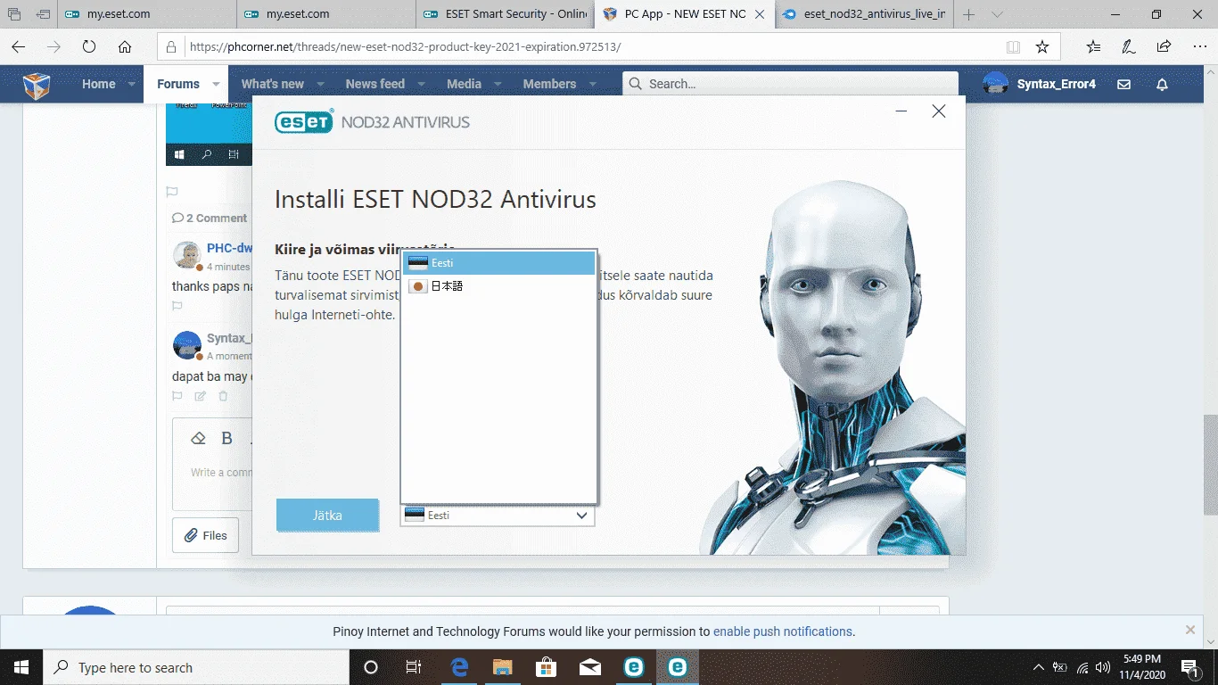Expand the Forums dropdown arrow

(x=216, y=84)
